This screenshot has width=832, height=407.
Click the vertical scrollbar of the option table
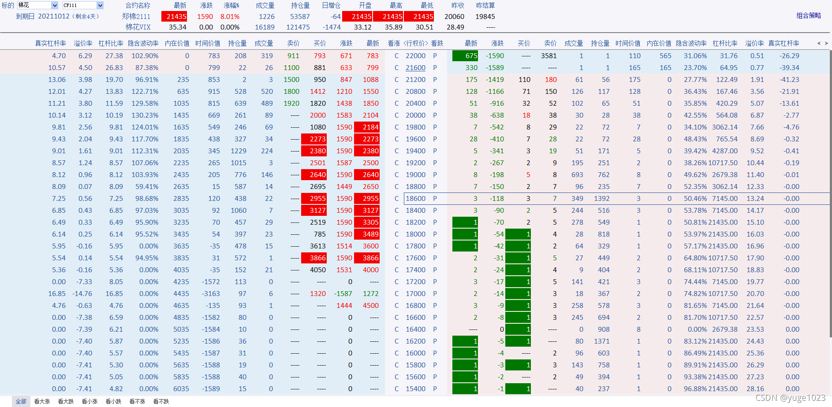coord(830,194)
